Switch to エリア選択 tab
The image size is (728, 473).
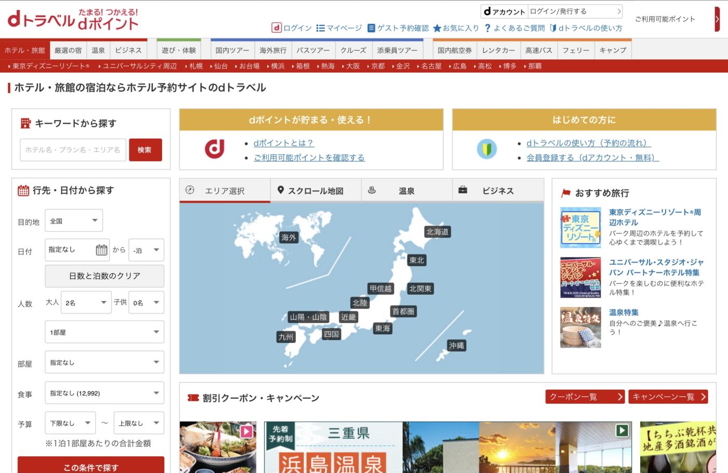pos(225,191)
